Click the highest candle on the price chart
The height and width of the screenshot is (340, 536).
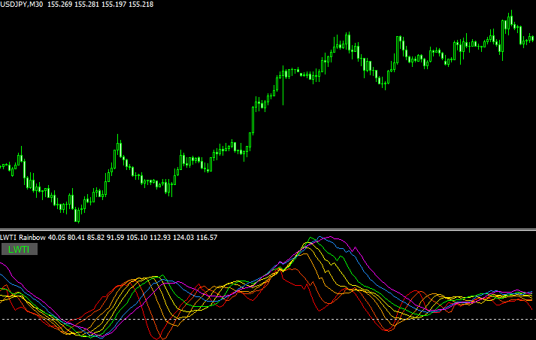(510, 19)
